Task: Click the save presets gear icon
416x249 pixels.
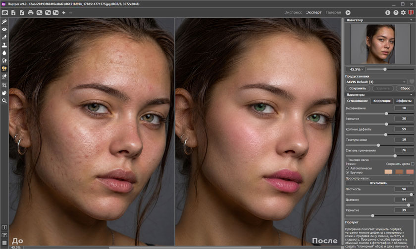Action: coord(55,13)
